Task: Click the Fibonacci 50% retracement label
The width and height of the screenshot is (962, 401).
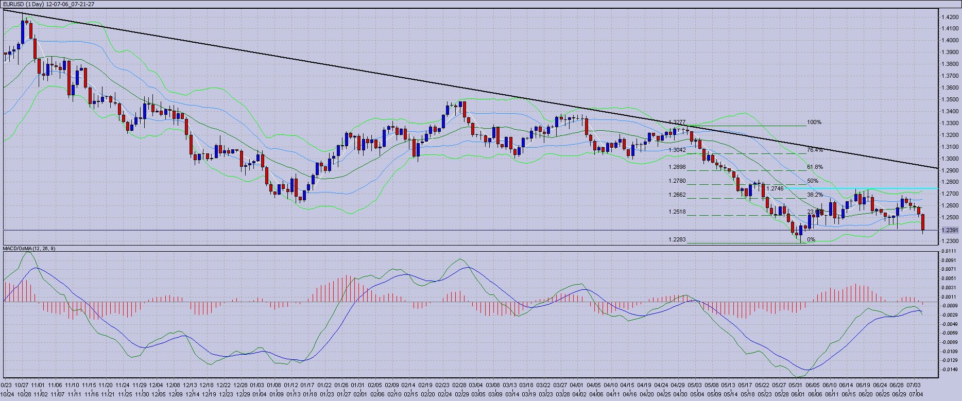Action: 813,181
